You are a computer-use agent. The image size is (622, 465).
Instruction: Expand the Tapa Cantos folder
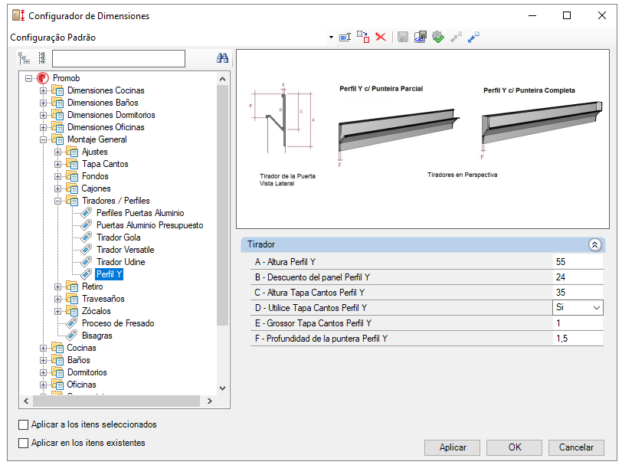(58, 164)
